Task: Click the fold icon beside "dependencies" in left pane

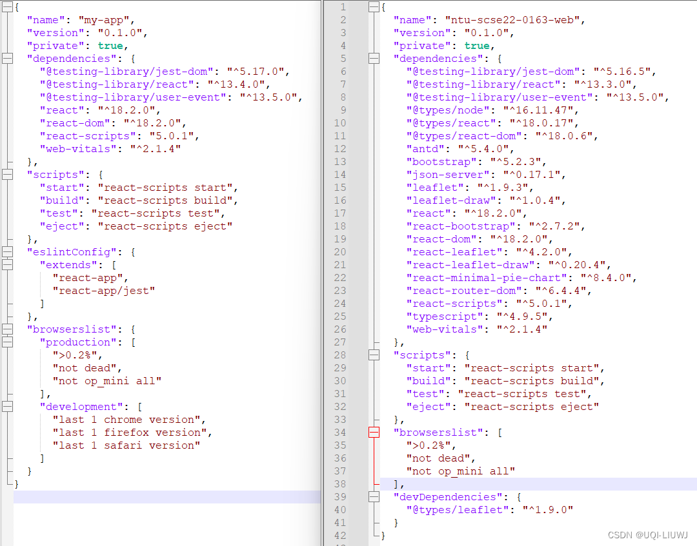Action: click(x=7, y=58)
